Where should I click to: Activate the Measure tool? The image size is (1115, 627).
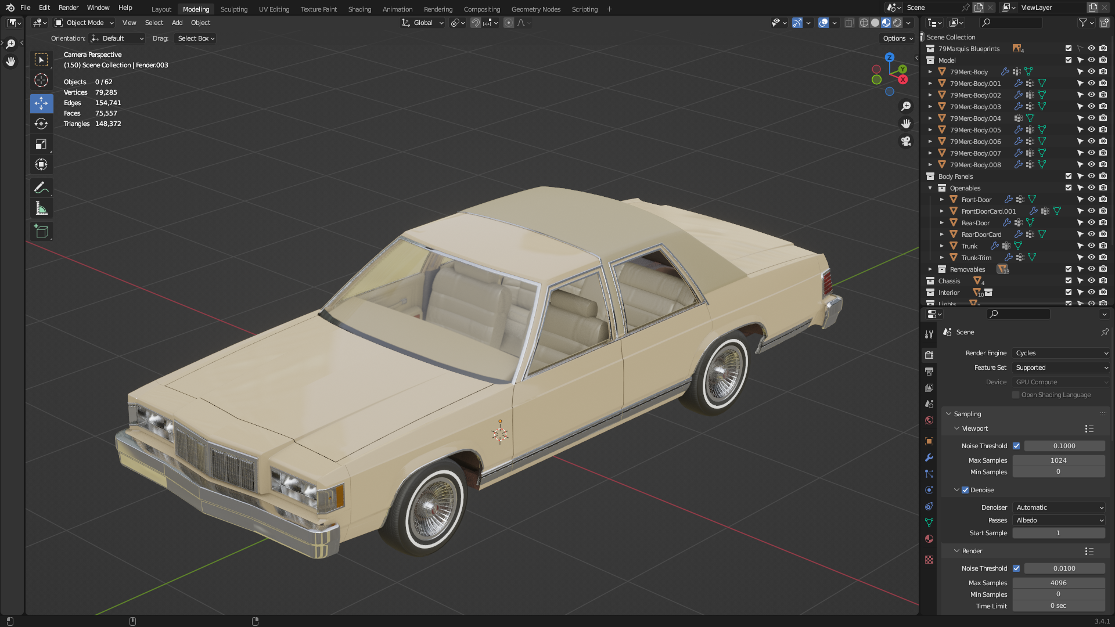coord(41,208)
